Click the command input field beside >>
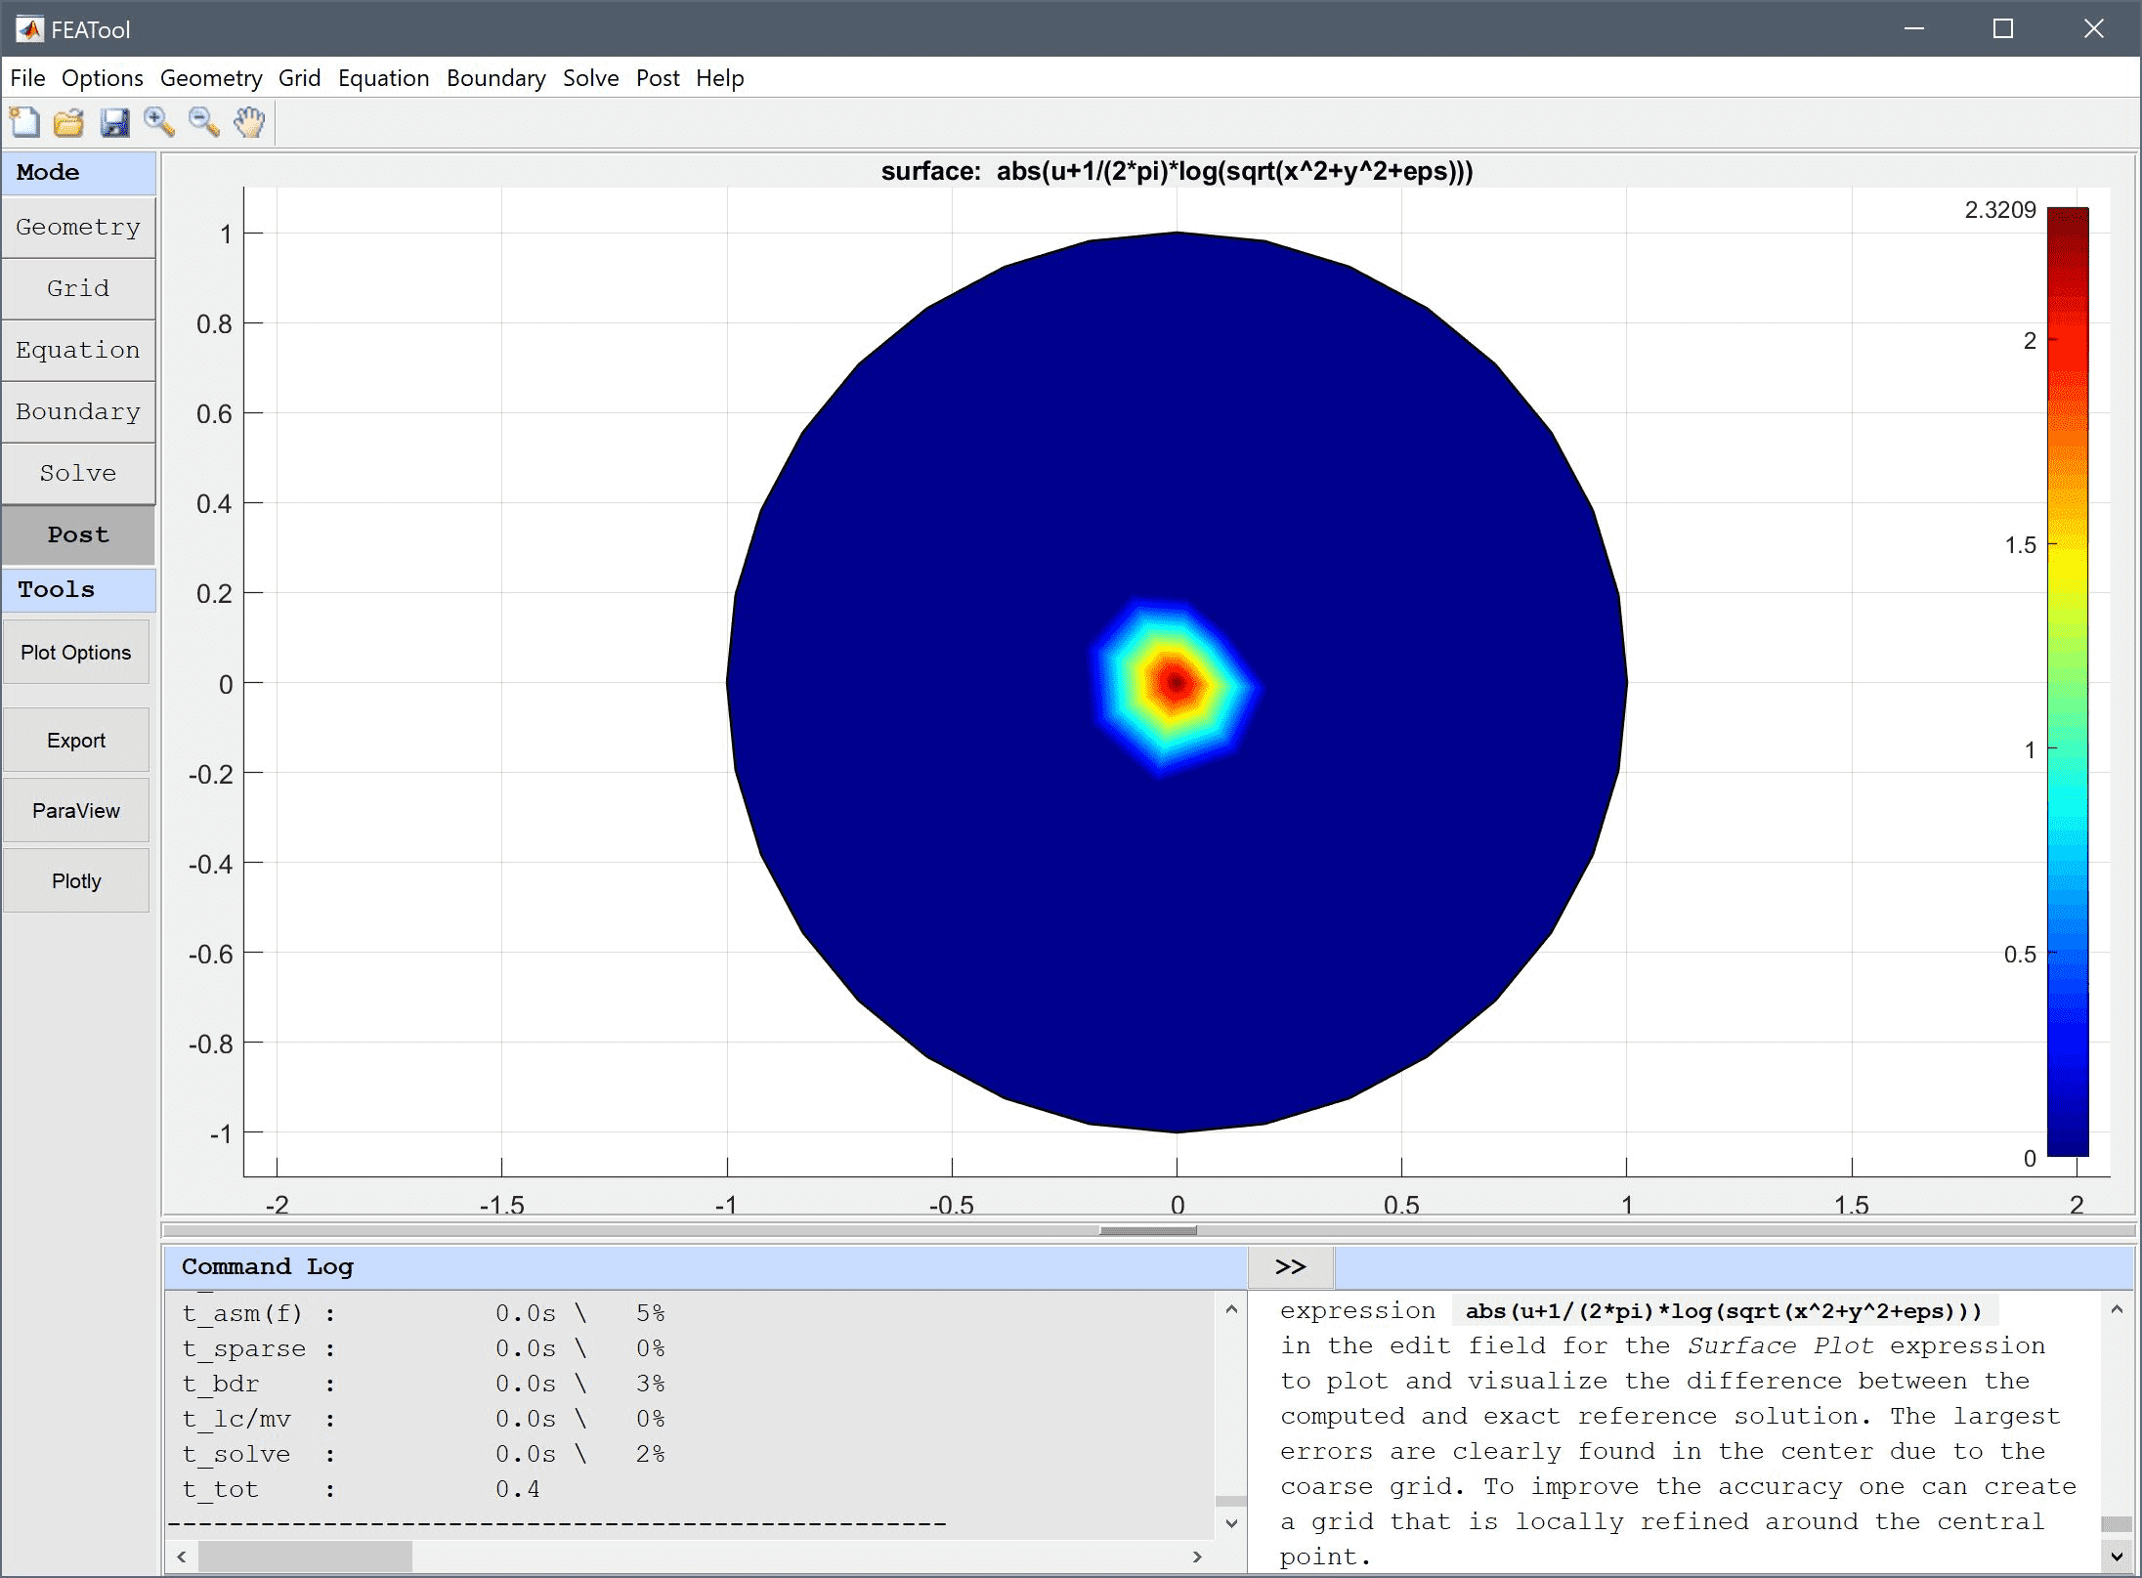The height and width of the screenshot is (1578, 2142). tap(1734, 1267)
